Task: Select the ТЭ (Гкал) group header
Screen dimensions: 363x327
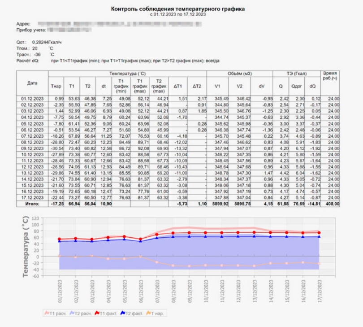Action: [x=296, y=73]
